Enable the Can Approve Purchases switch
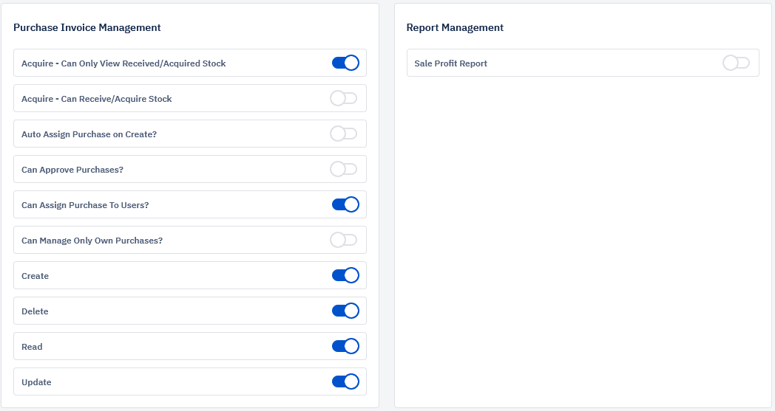This screenshot has width=775, height=411. (x=344, y=169)
